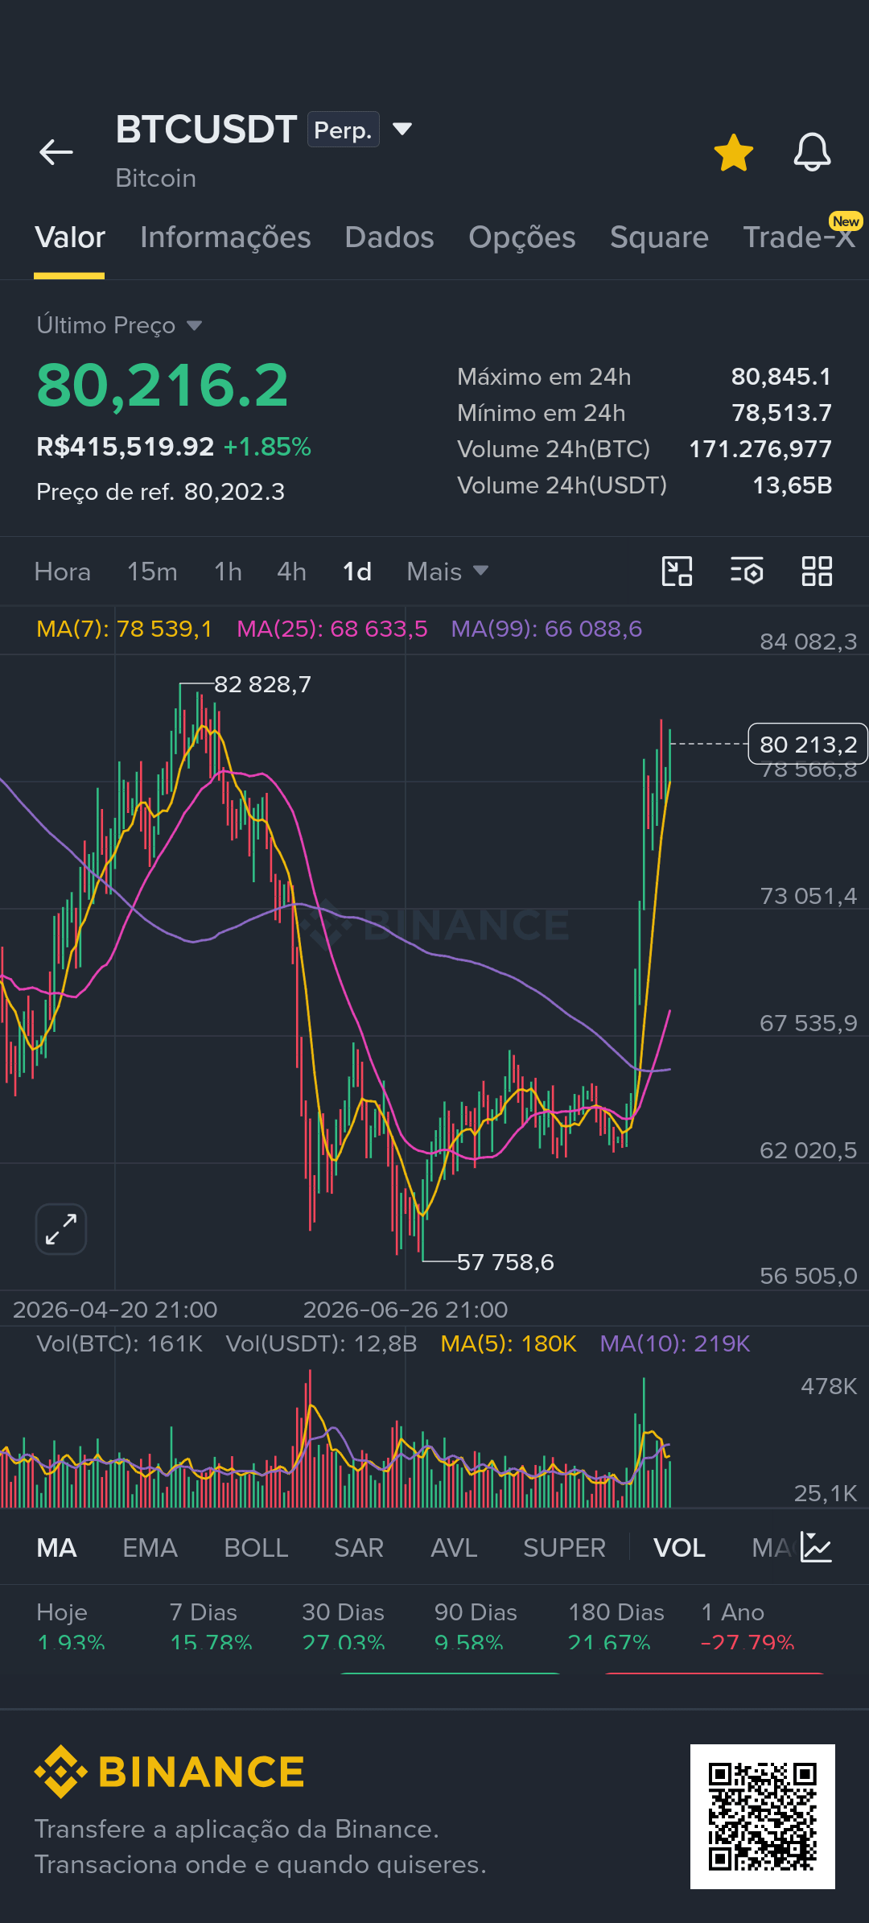Viewport: 869px width, 1923px height.
Task: Click the 2026-06-26 21:00 date label
Action: 406,1310
